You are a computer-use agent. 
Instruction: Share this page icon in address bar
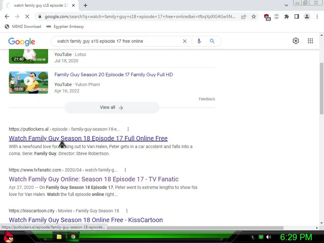click(244, 16)
